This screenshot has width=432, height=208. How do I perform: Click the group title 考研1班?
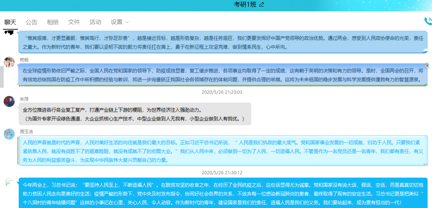click(246, 4)
